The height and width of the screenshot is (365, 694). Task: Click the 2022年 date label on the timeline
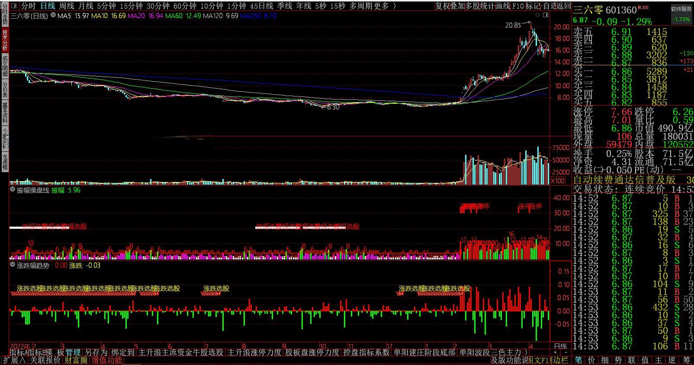tap(20, 346)
